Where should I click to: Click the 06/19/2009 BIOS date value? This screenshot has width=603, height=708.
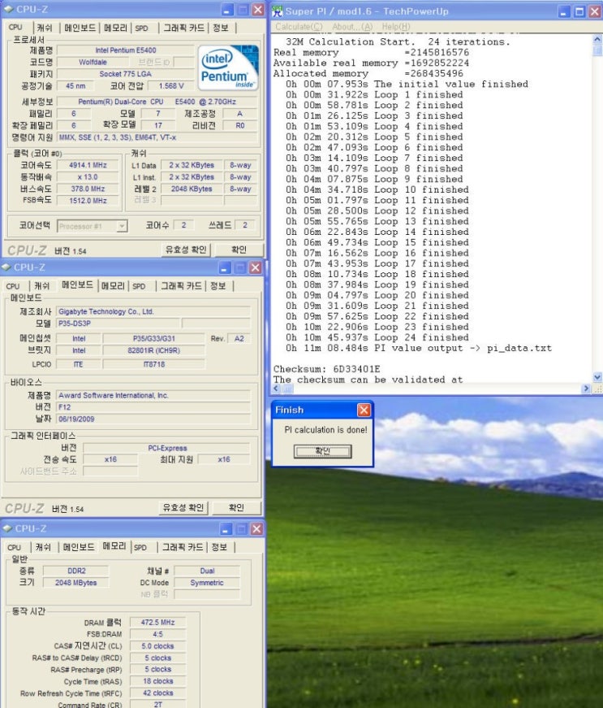click(x=153, y=419)
